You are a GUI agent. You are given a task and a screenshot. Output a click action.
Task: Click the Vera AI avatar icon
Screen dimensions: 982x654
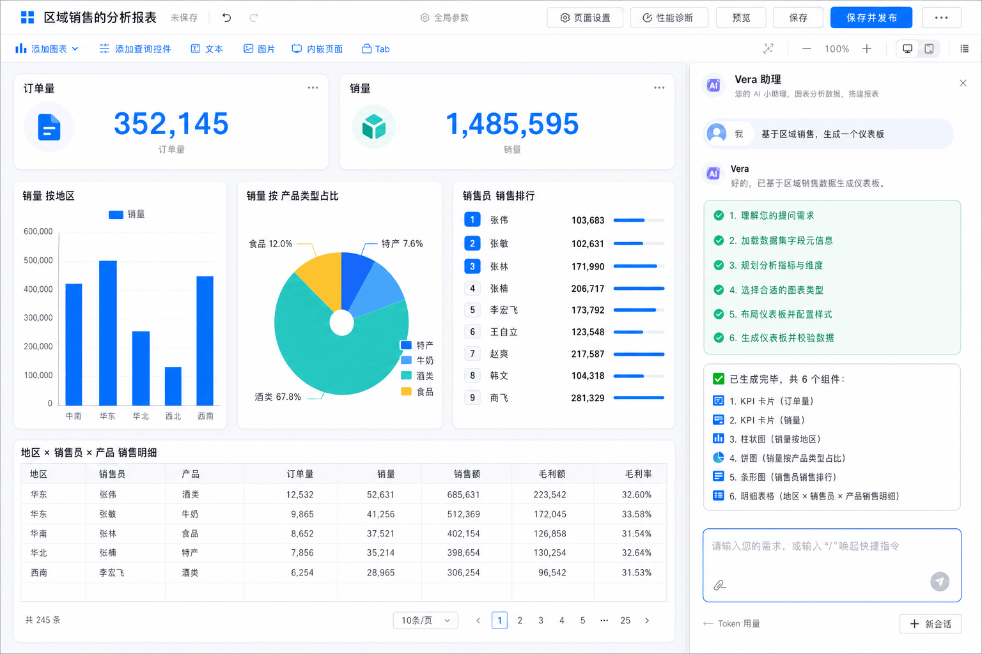pos(713,85)
